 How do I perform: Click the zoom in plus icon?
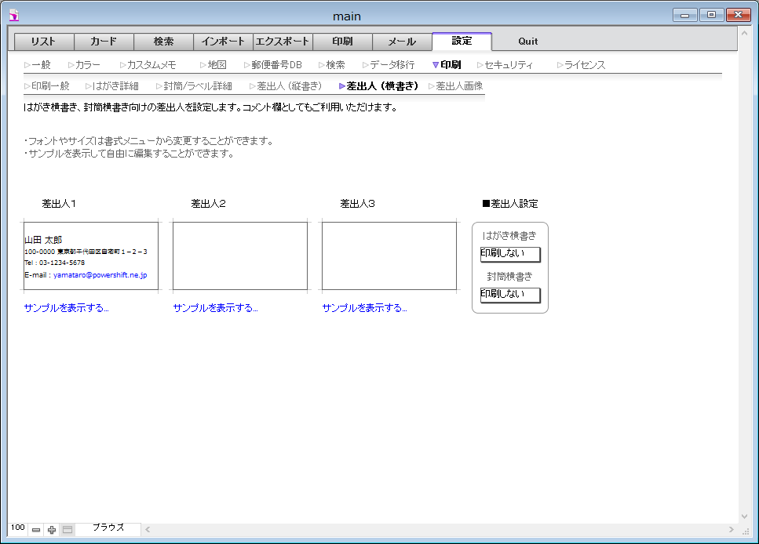click(x=52, y=530)
